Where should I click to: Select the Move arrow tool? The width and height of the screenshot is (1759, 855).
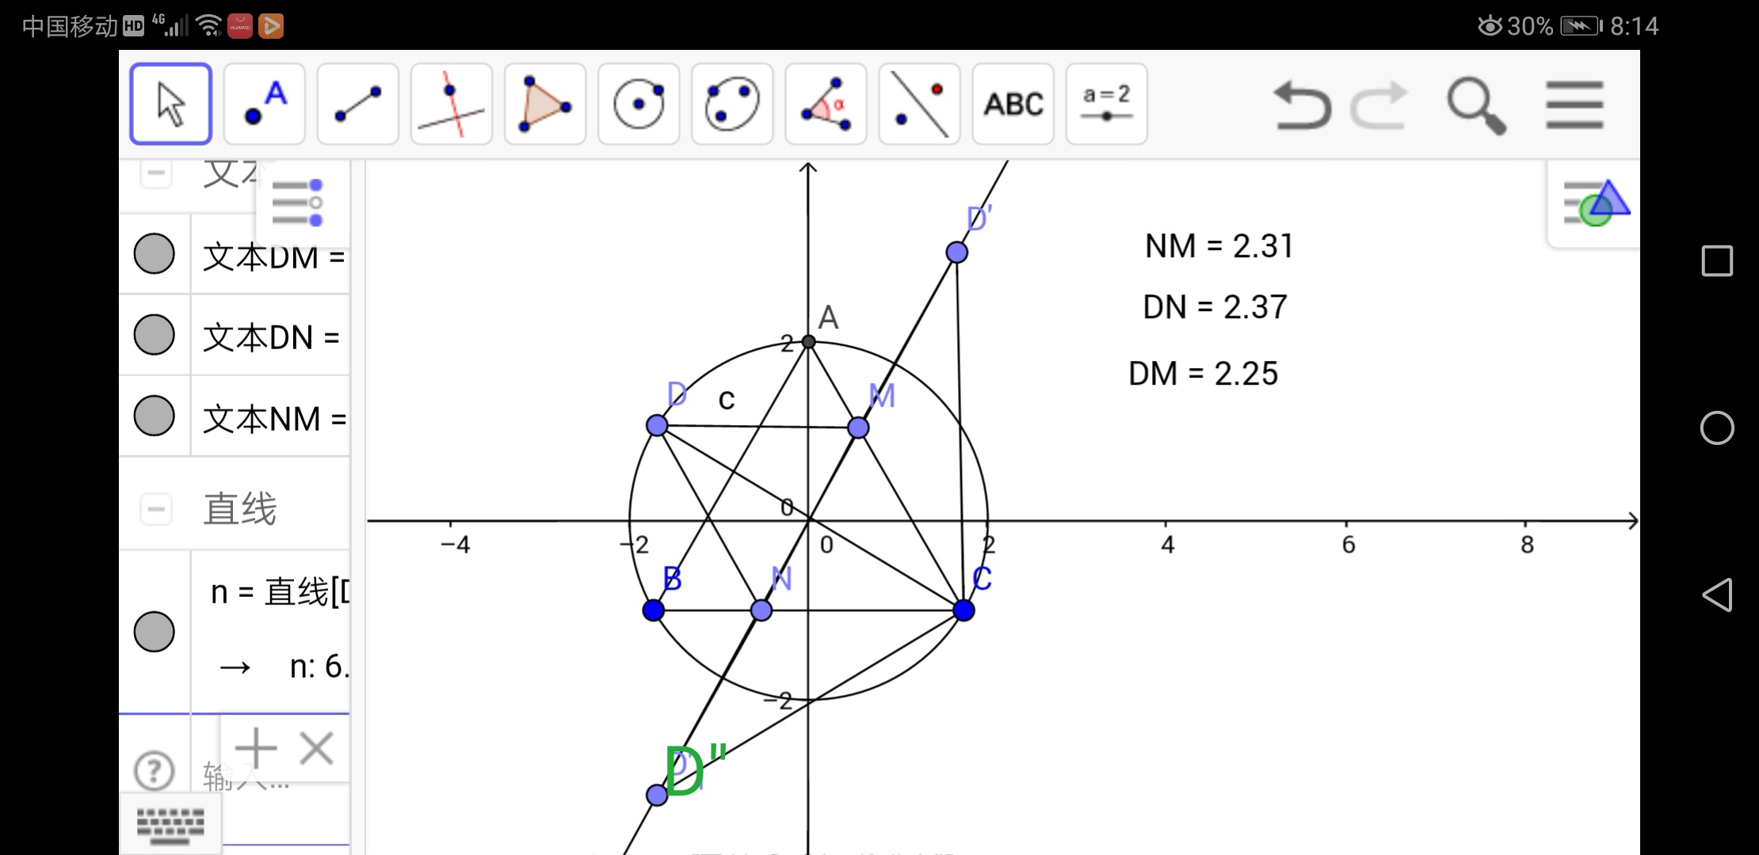coord(170,104)
